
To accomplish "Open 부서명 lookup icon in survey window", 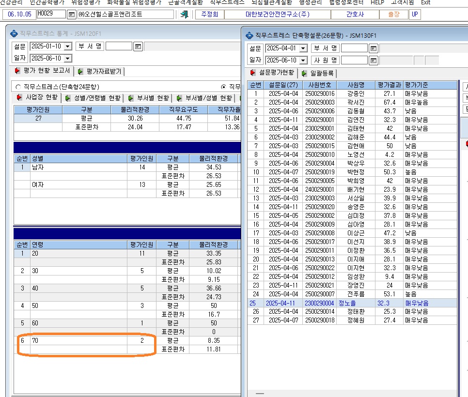I will coord(374,48).
